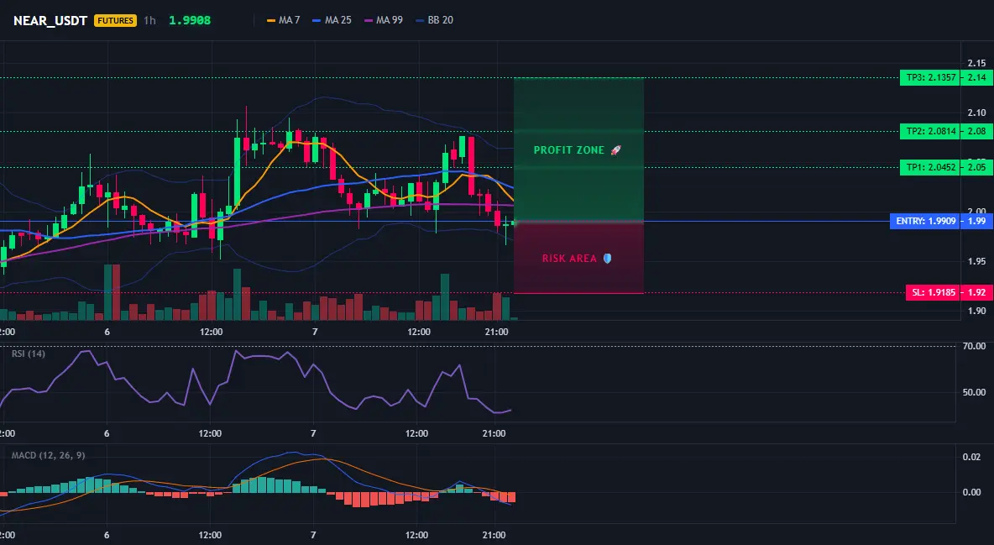This screenshot has height=545, width=994.
Task: Click the SL: 1.9185 price label
Action: (x=933, y=292)
